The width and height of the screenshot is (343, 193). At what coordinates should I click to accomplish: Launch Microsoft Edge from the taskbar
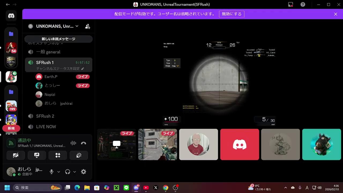(77, 188)
